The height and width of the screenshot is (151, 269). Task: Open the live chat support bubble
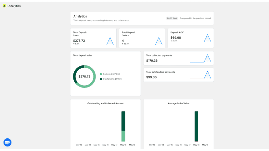[7, 142]
